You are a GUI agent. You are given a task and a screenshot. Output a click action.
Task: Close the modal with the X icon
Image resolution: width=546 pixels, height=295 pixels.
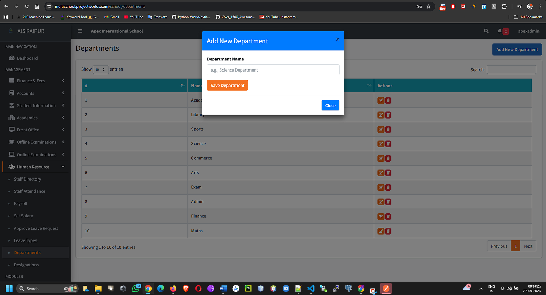coord(337,39)
